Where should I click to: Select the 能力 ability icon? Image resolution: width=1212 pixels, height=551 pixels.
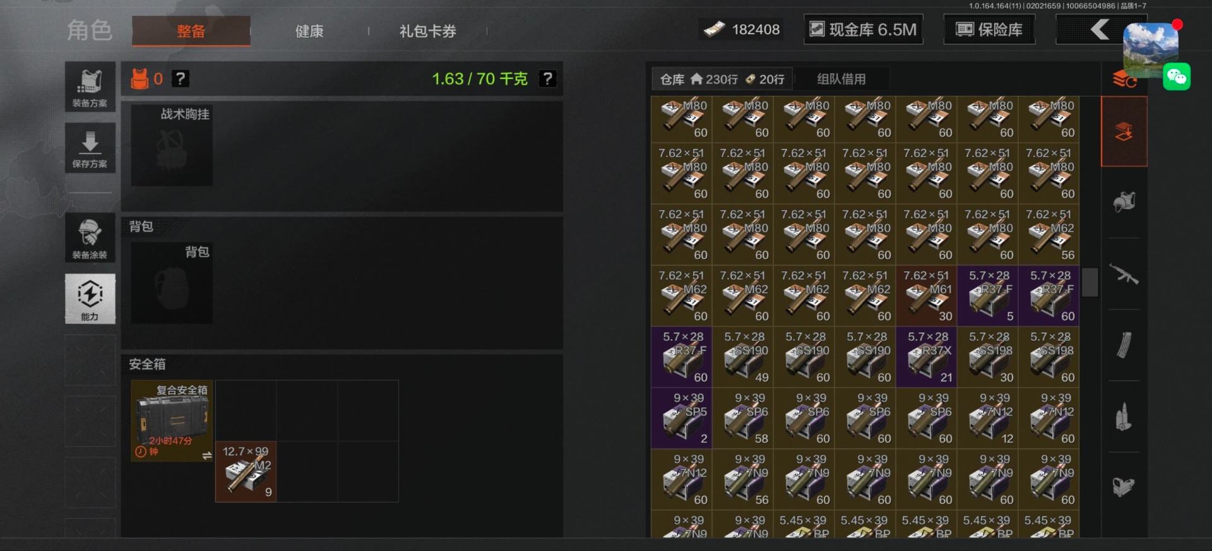pos(90,299)
